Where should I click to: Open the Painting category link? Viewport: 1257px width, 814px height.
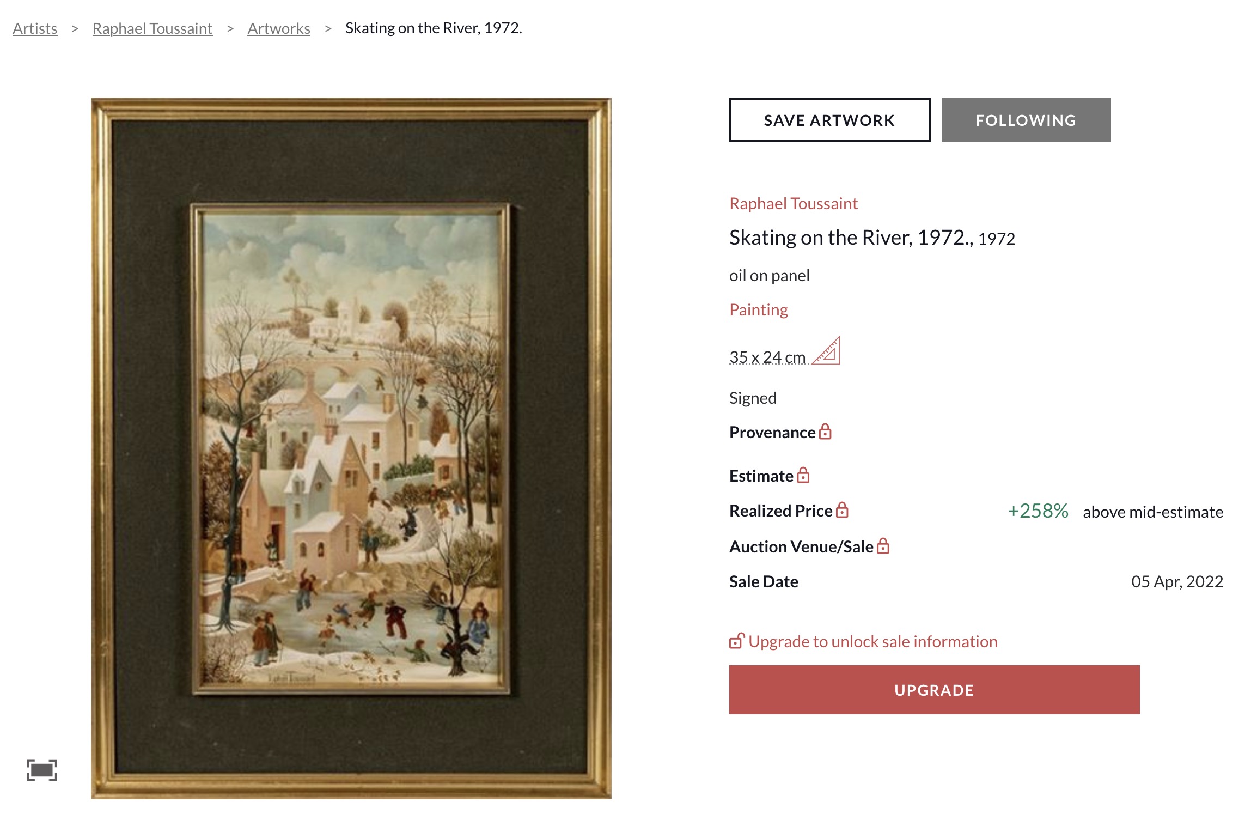coord(758,309)
